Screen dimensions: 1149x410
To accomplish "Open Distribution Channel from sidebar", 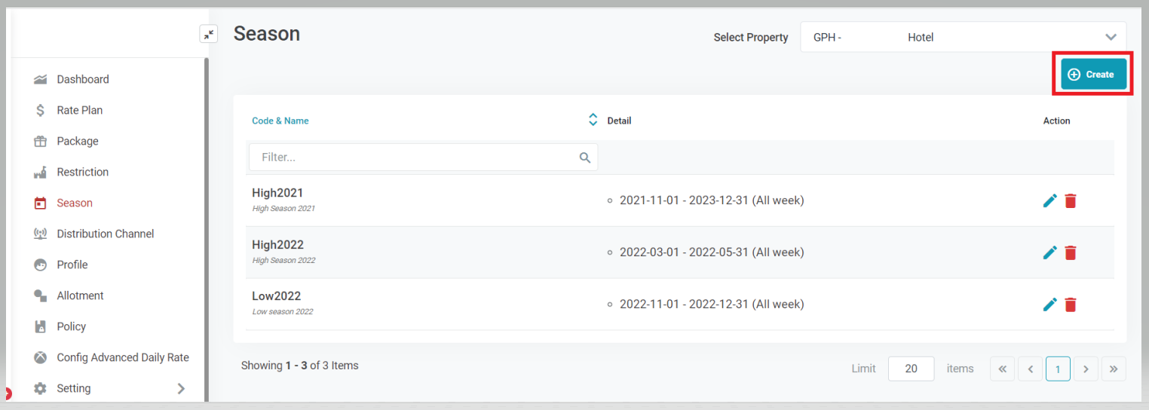I will pyautogui.click(x=105, y=234).
